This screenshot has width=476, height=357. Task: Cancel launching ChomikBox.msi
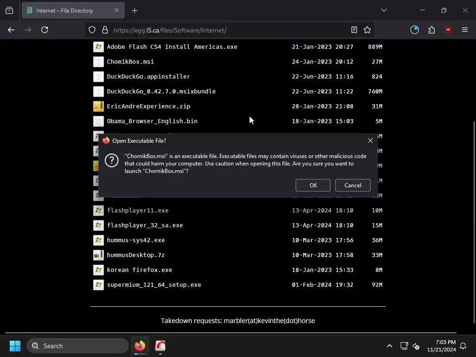coord(352,185)
